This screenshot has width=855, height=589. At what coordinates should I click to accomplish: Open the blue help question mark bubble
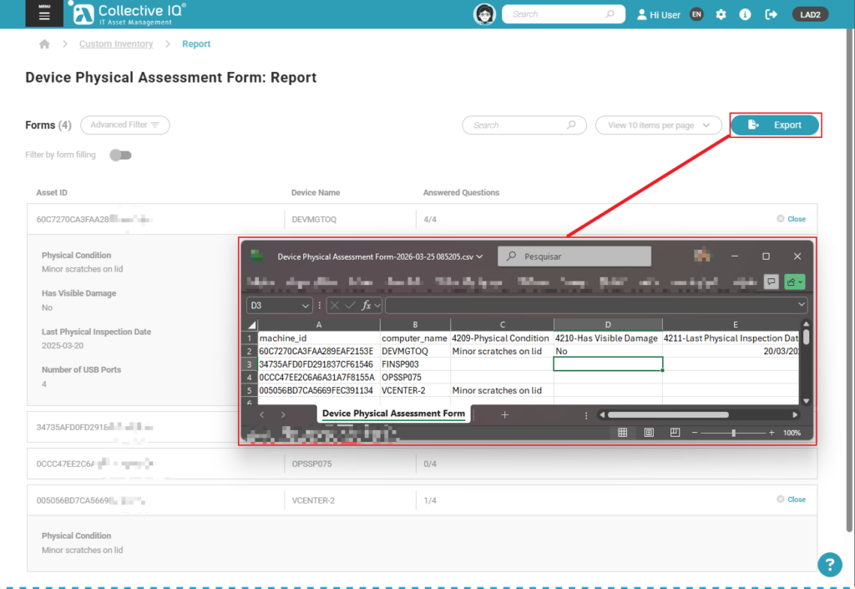(828, 565)
